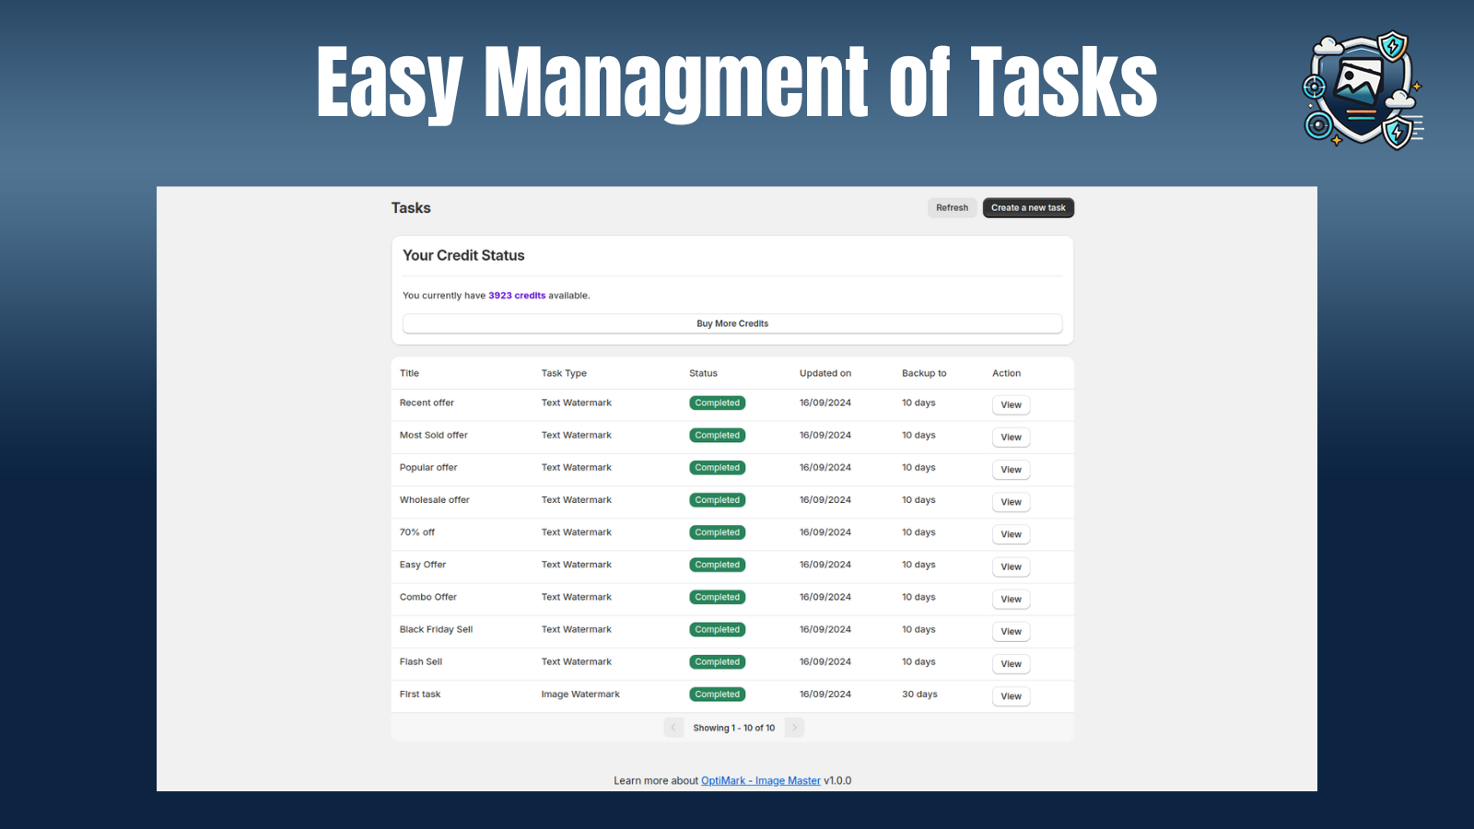1474x829 pixels.
Task: Click the OptiMark shield logo
Action: (1361, 88)
